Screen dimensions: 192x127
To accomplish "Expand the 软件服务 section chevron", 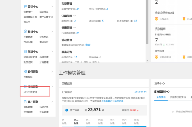I will (x=52, y=71).
